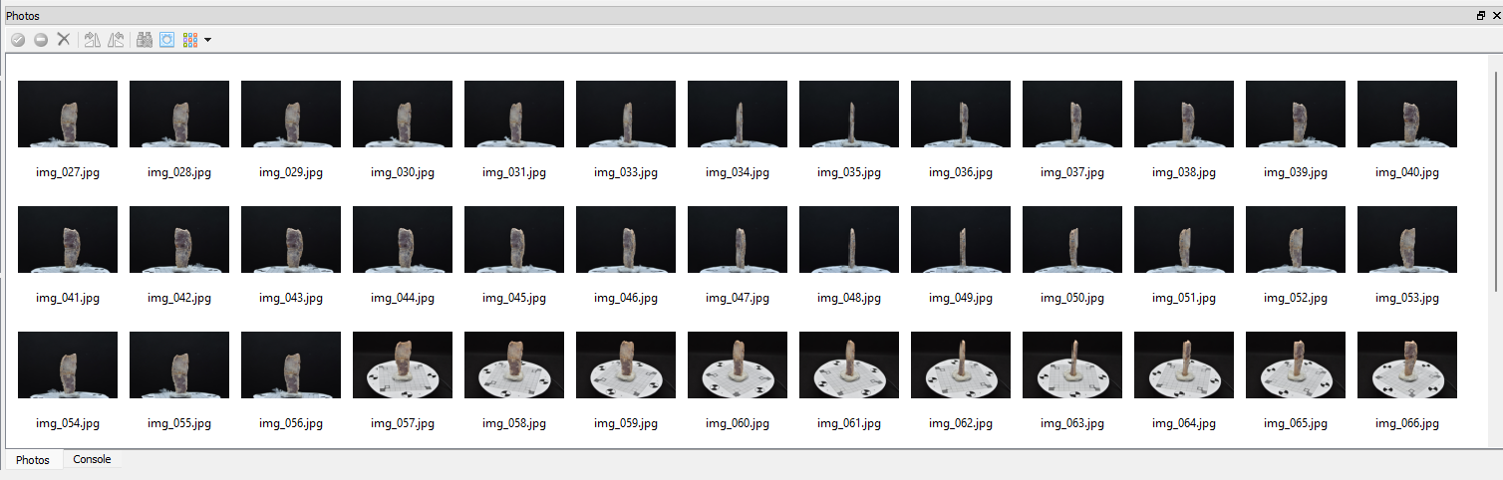Screen dimensions: 1503x480
Task: Expand the view mode dropdown arrow
Action: coord(207,40)
